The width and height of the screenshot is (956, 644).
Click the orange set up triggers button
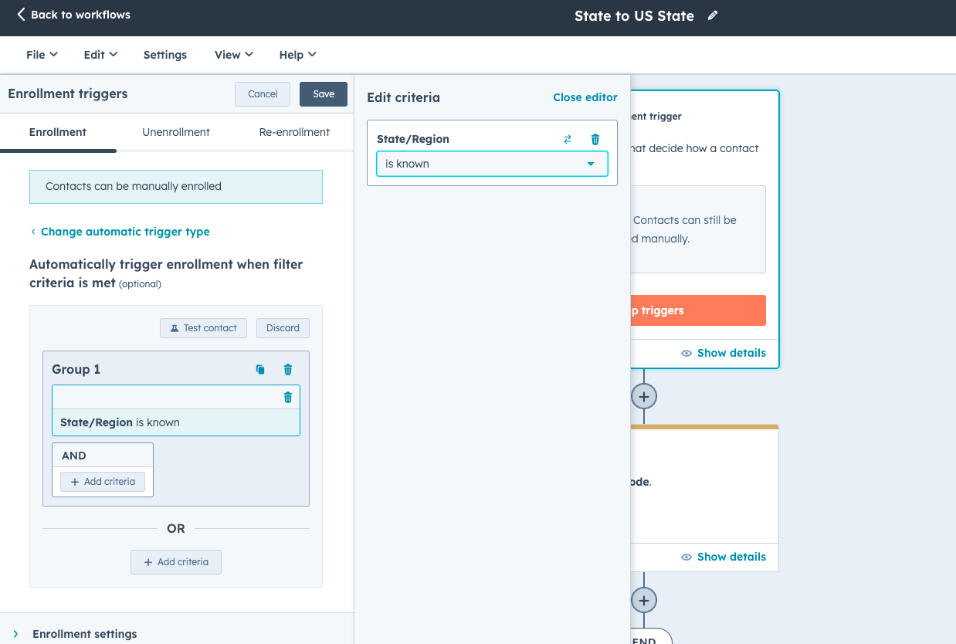[698, 310]
